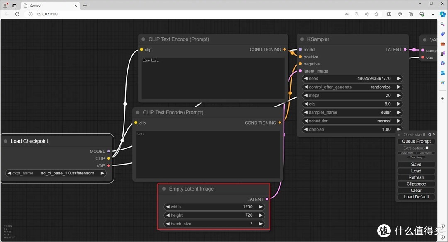Screen dimensions: 448x242
Task: Click the blue bird prompt text box
Action: 213,78
